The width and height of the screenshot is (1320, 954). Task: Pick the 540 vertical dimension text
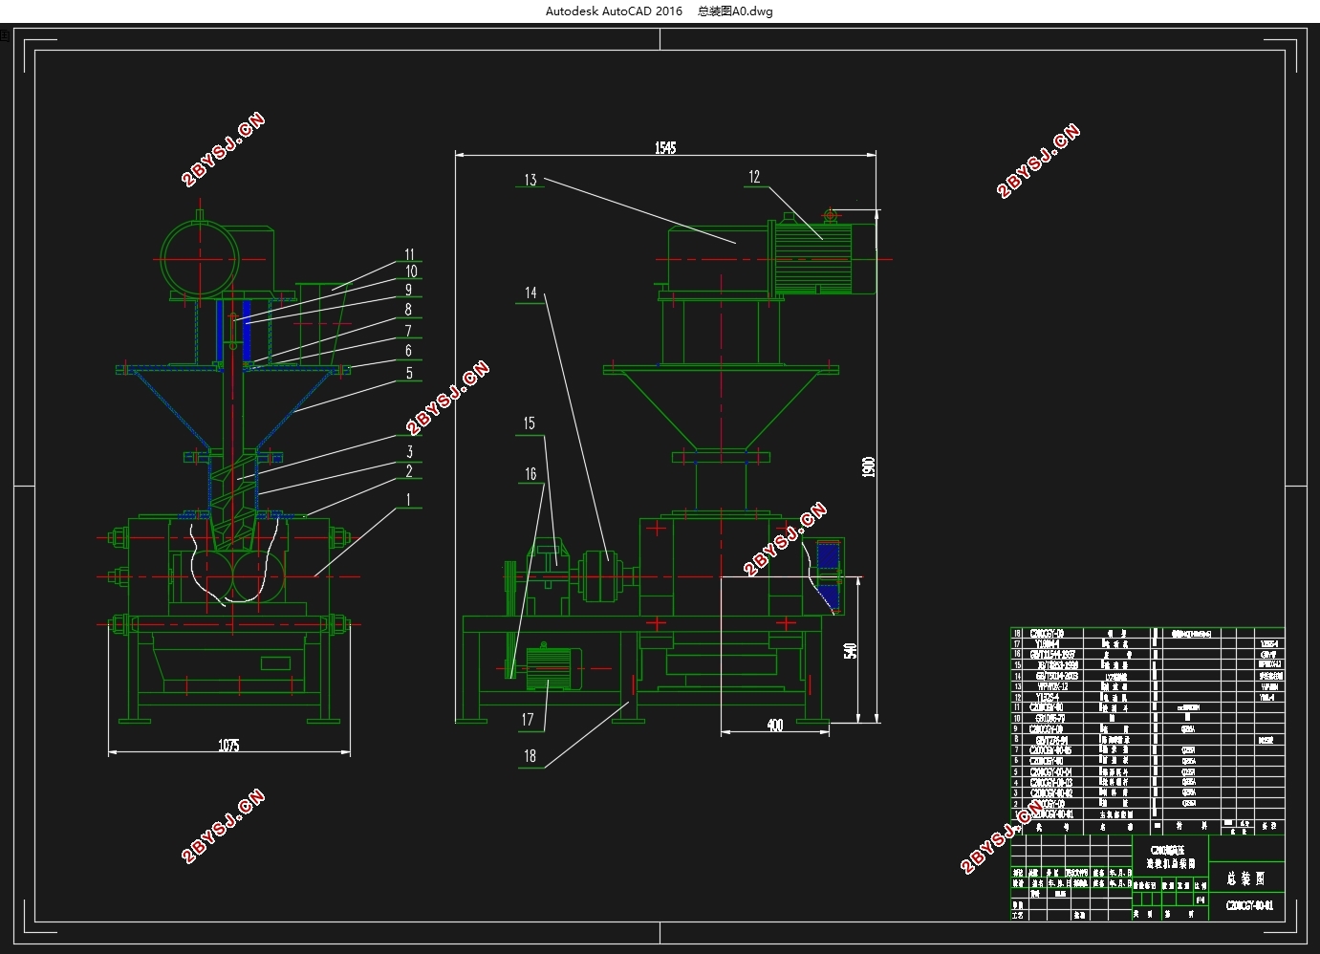(x=851, y=651)
